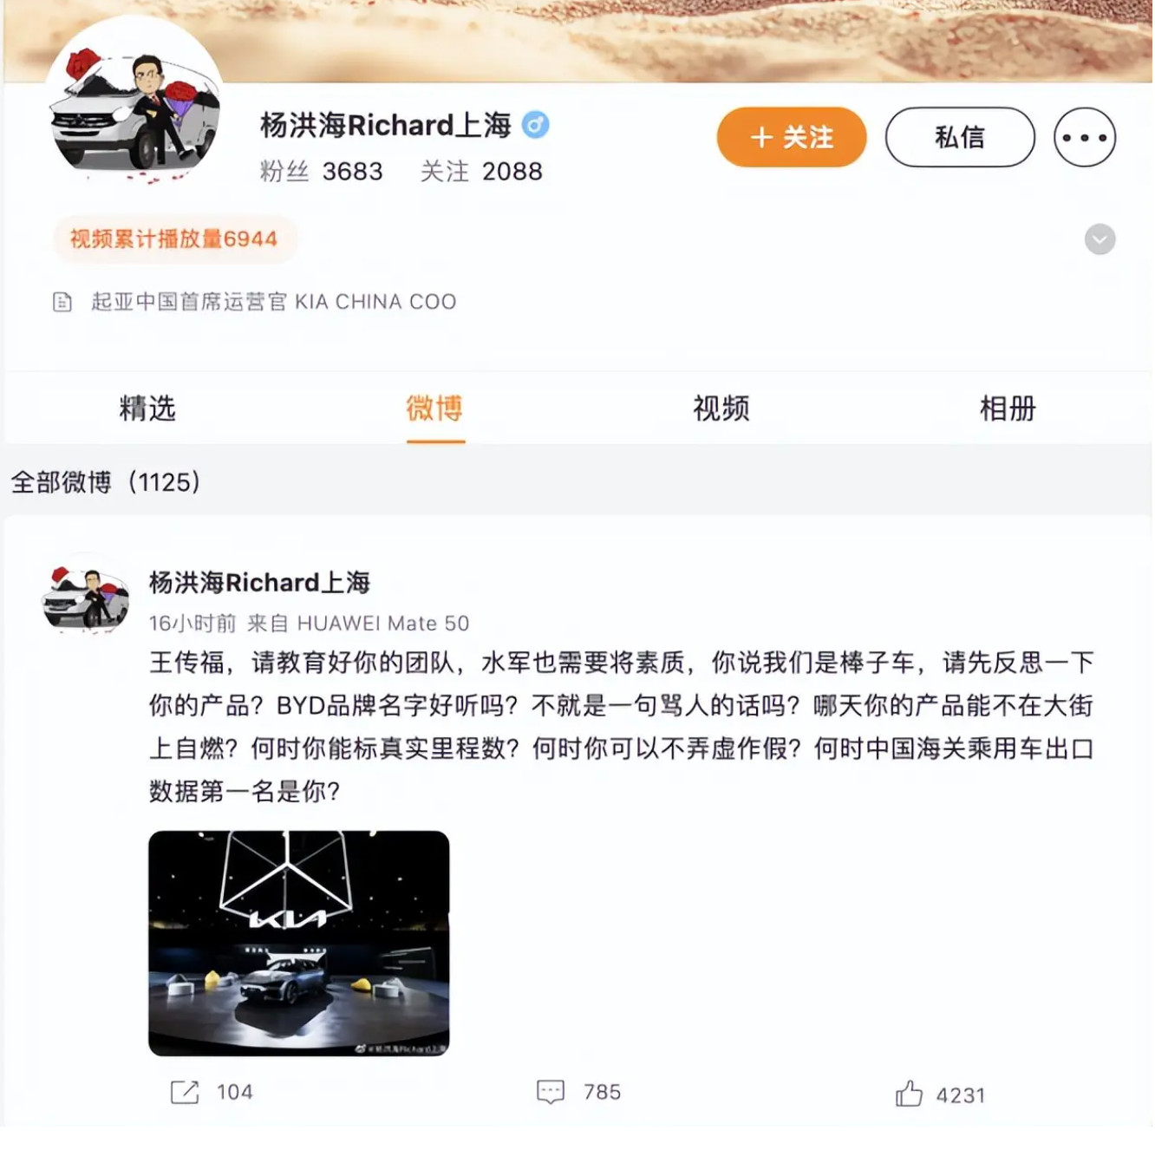
Task: Follow the user with +关注 button
Action: [x=792, y=137]
